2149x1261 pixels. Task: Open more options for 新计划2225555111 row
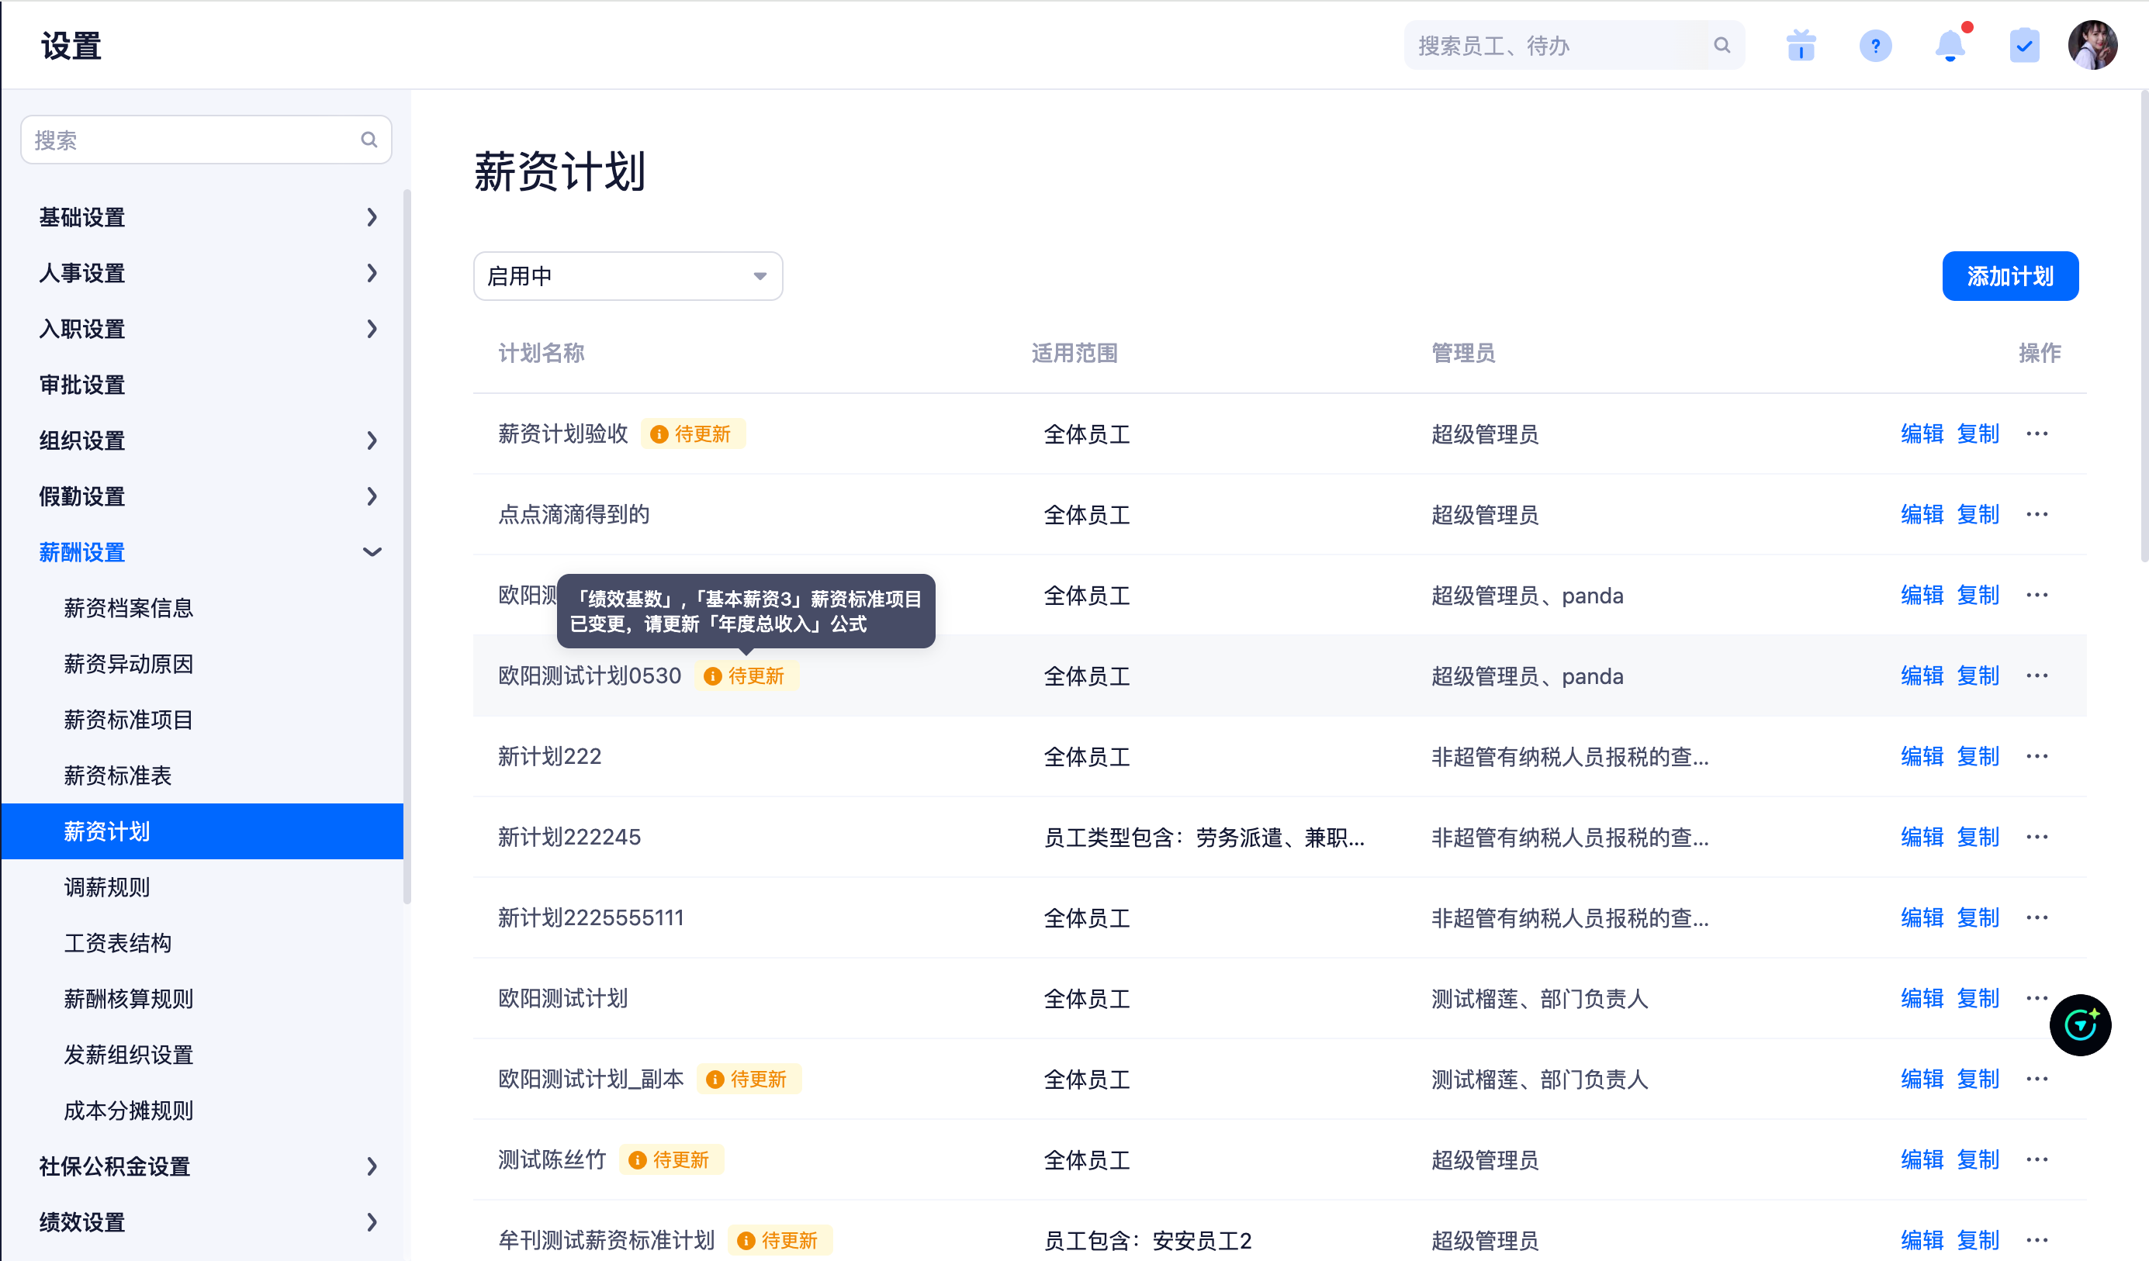[2037, 917]
